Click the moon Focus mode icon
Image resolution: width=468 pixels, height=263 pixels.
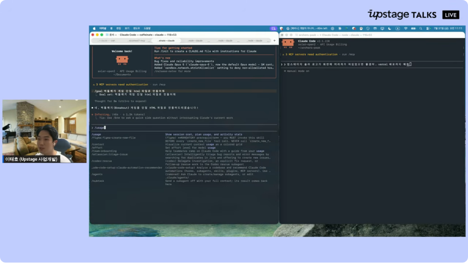(390, 29)
